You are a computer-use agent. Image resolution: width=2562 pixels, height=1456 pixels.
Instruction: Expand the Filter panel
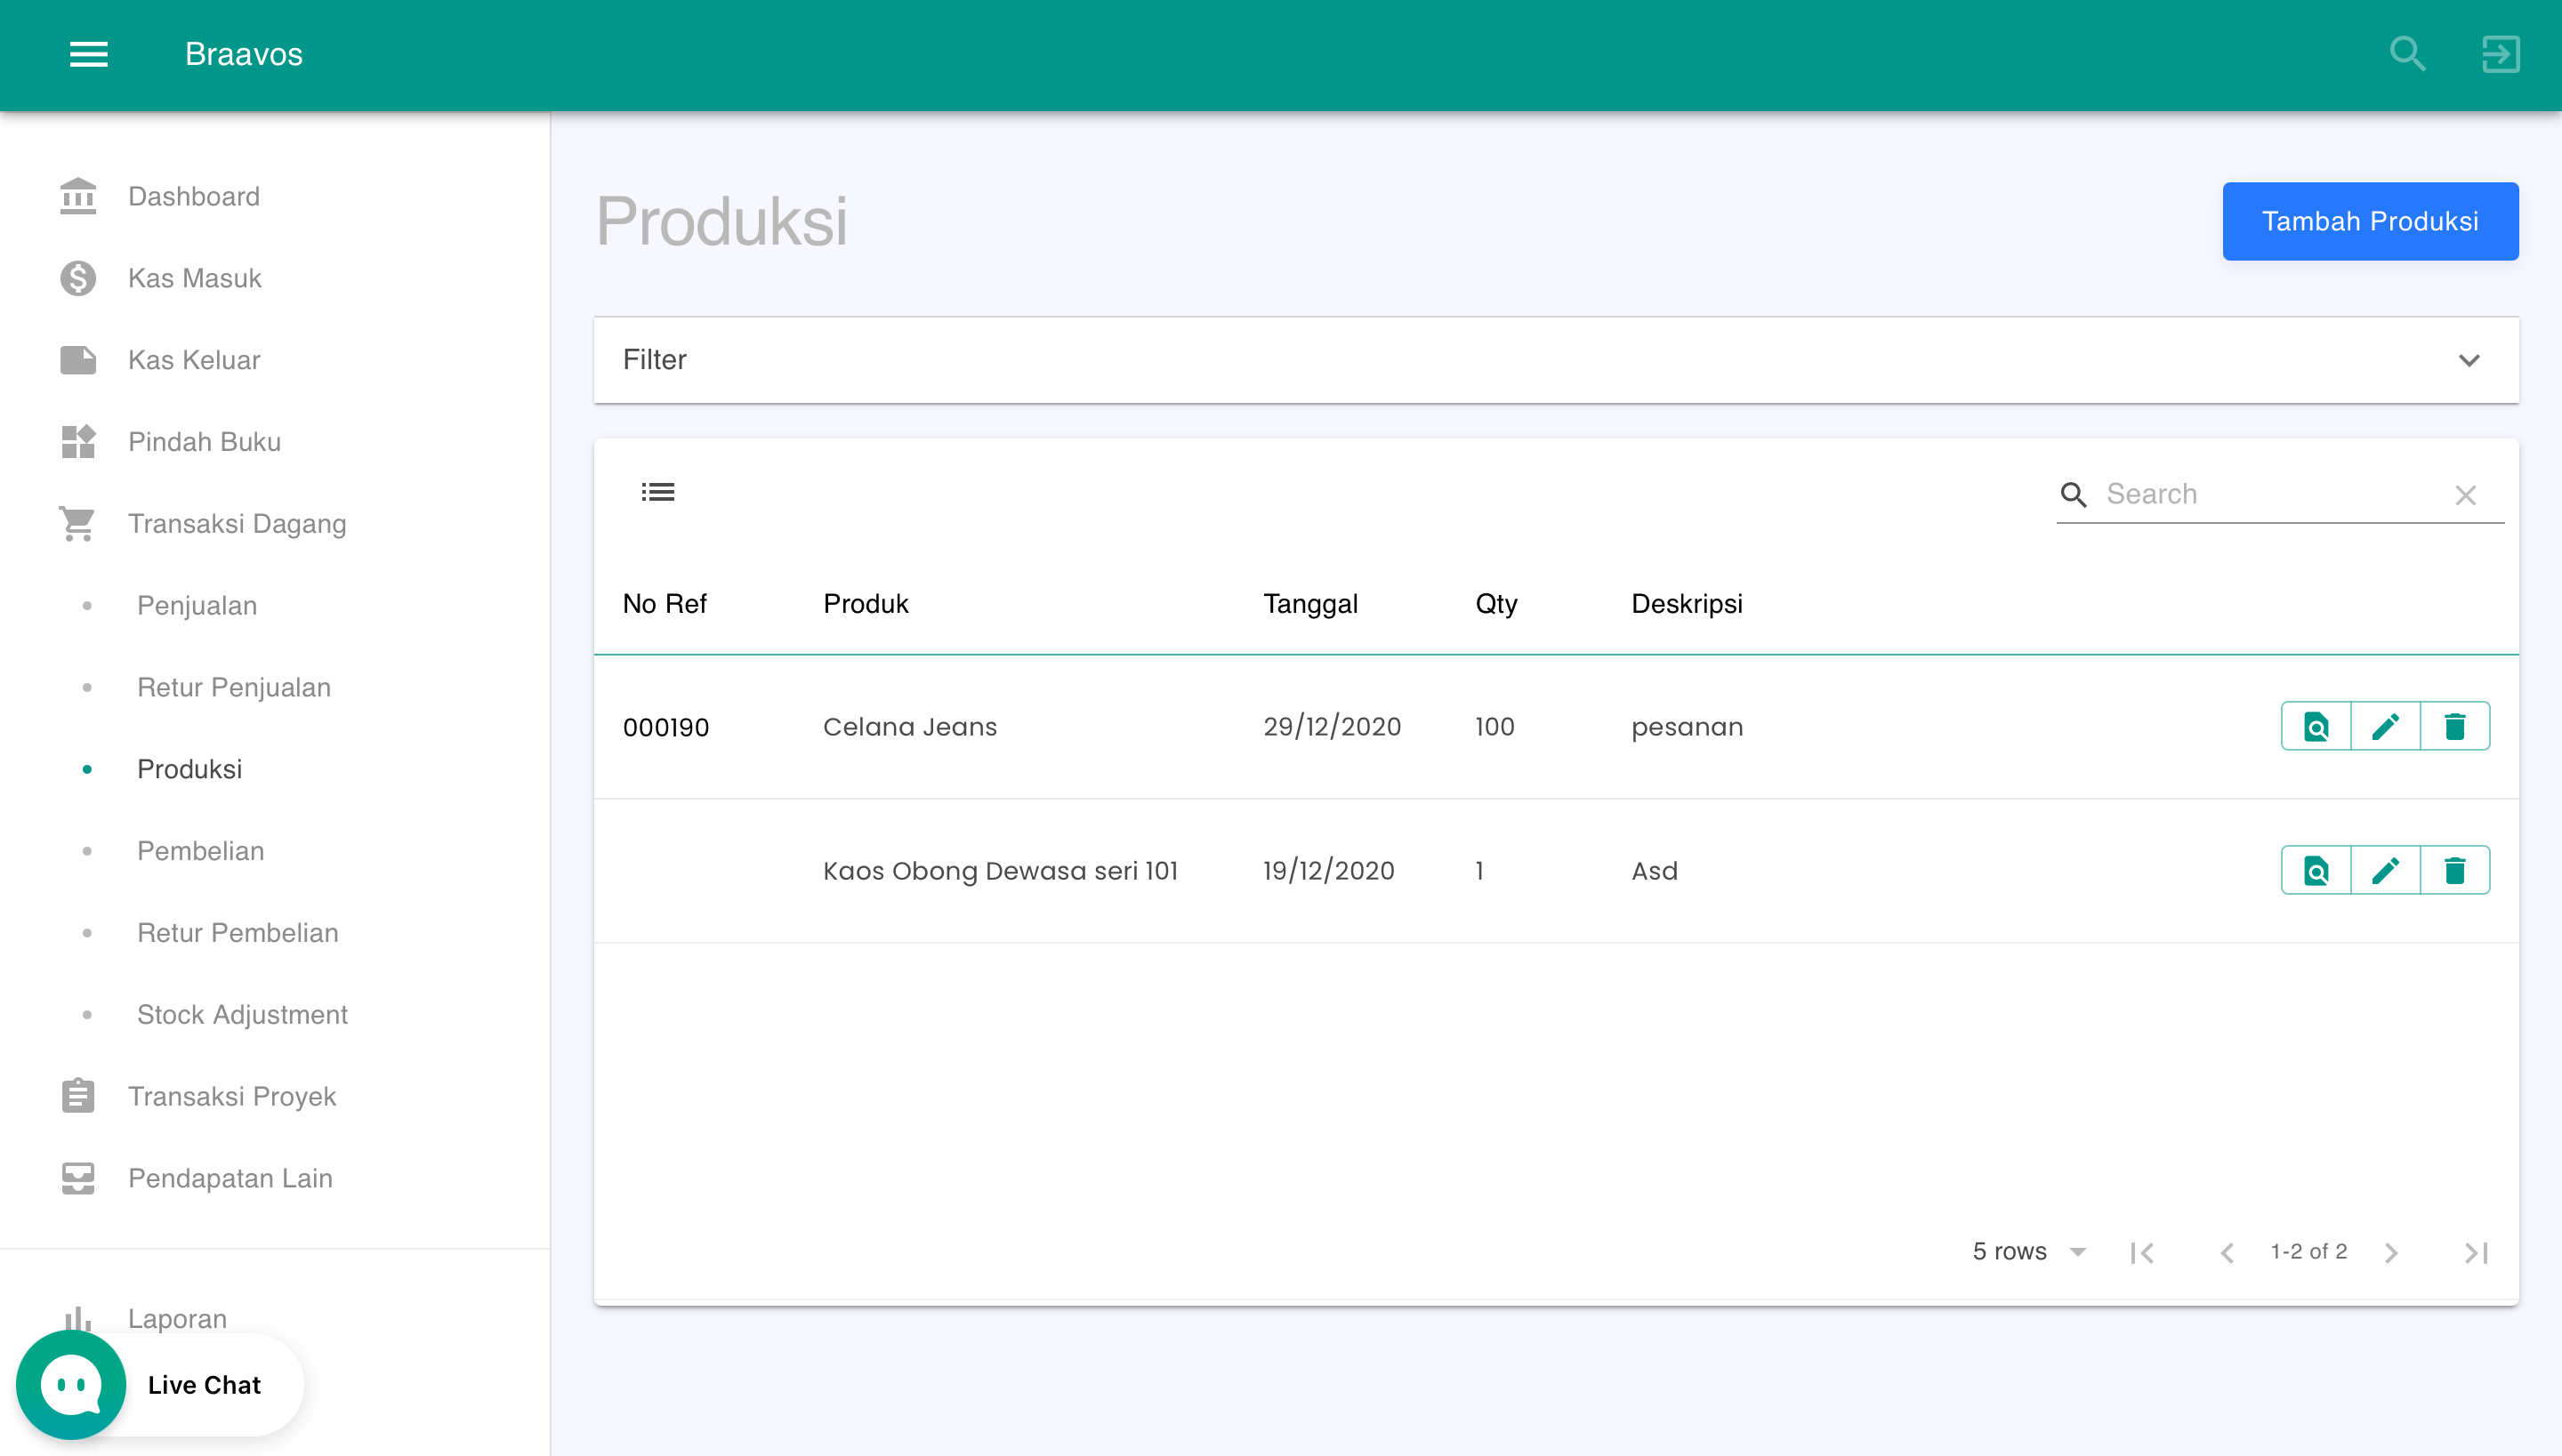click(2468, 360)
